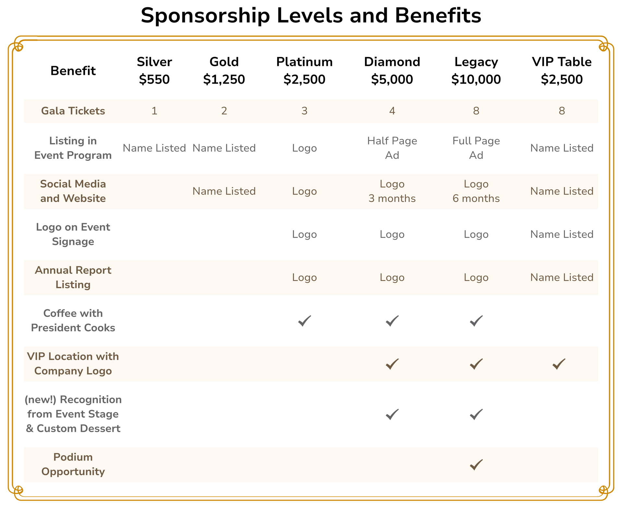Select the VIP Table $2,500 column header
Screen dimensions: 623x507
click(562, 71)
